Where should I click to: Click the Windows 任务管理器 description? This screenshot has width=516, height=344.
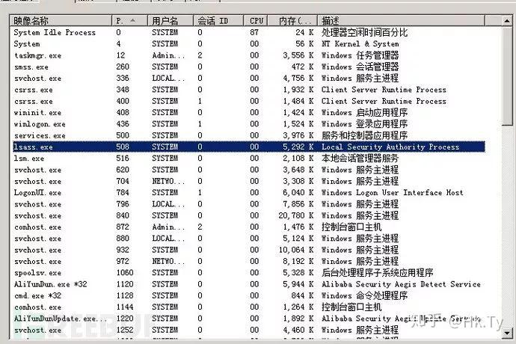[360, 55]
